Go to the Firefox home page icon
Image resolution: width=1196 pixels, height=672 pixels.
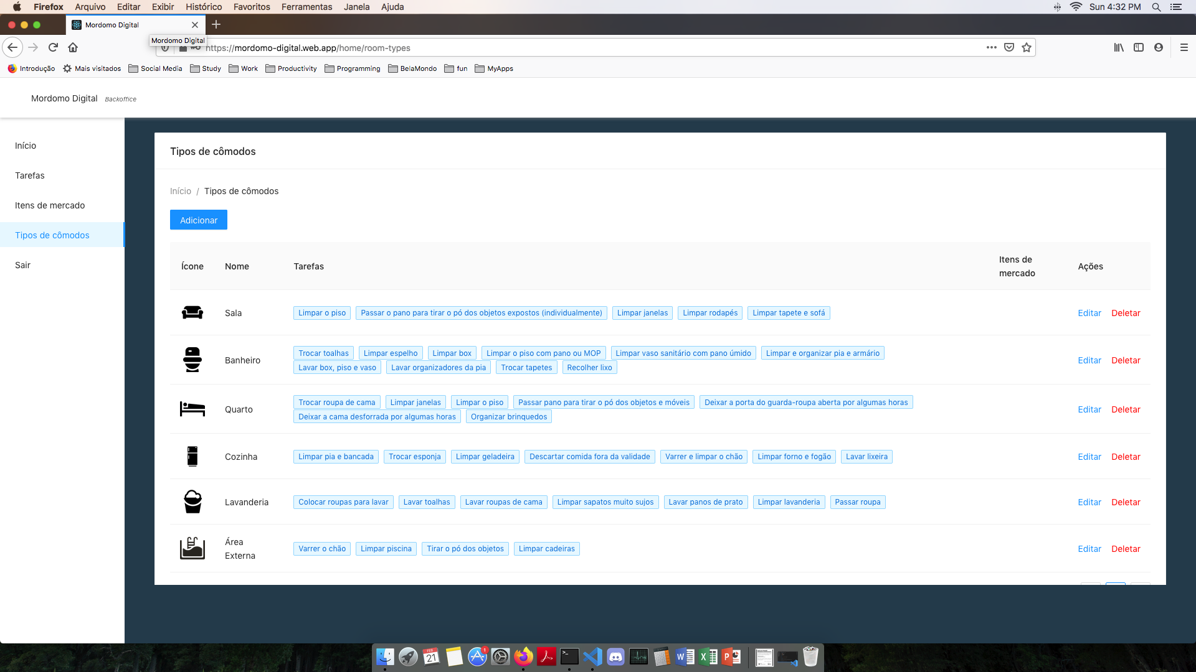coord(73,47)
